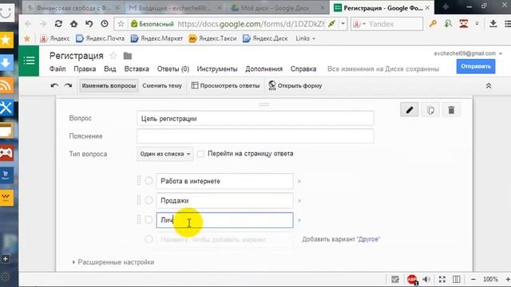Open Яндекс.Такси bookmark
Image resolution: width=511 pixels, height=287 pixels.
(213, 38)
